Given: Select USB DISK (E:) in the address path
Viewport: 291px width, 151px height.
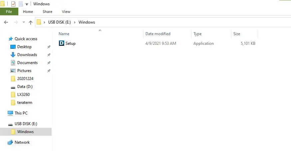Looking at the screenshot, I should pyautogui.click(x=60, y=22).
